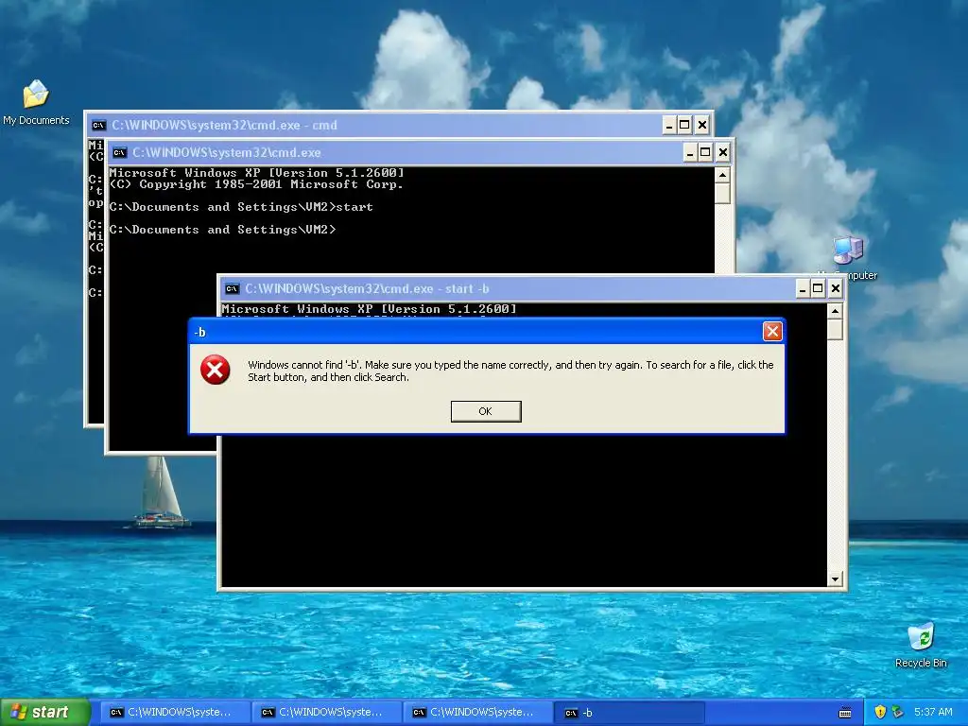Viewport: 968px width, 726px height.
Task: Click the keyboard icon in system tray
Action: (845, 713)
